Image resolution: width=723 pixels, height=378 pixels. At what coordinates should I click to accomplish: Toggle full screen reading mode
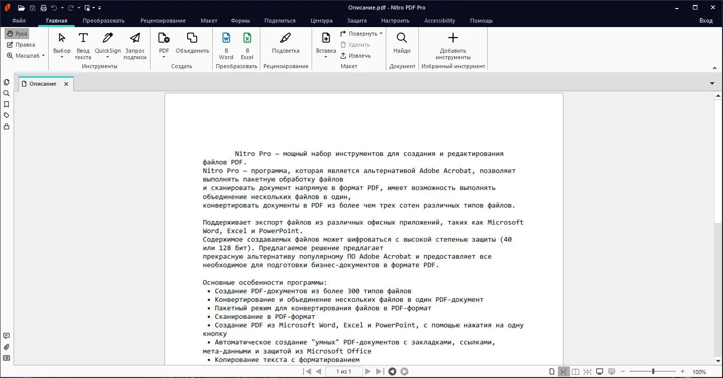[599, 371]
